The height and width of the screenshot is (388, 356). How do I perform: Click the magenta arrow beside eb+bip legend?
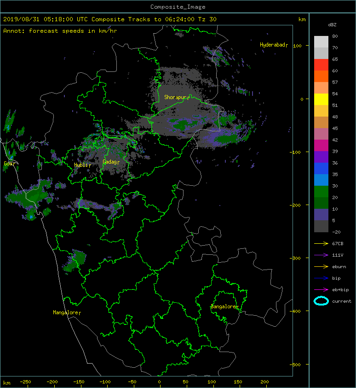click(321, 290)
